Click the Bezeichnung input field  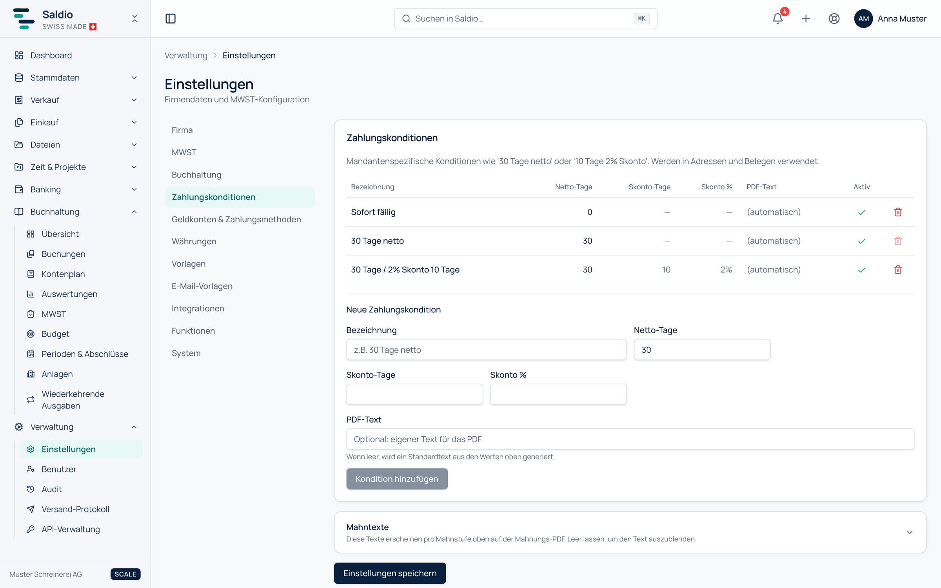click(x=486, y=350)
